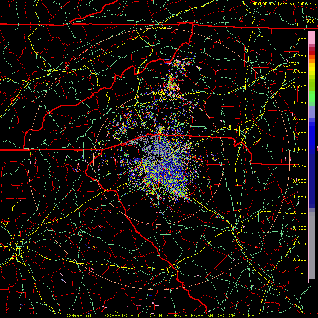This screenshot has width=318, height=318.
Task: Click the TH label at scale bottom
Action: (304, 275)
